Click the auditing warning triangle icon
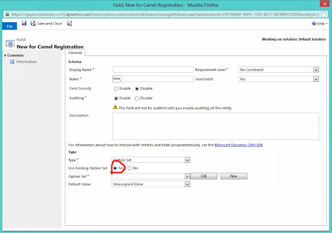Viewport: 332px width, 233px height. point(115,107)
